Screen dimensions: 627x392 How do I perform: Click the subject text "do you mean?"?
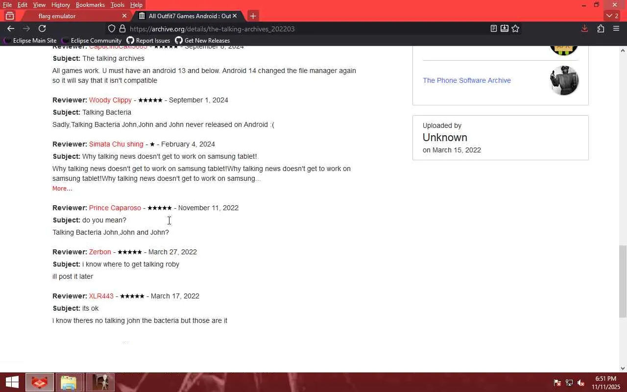coord(104,220)
